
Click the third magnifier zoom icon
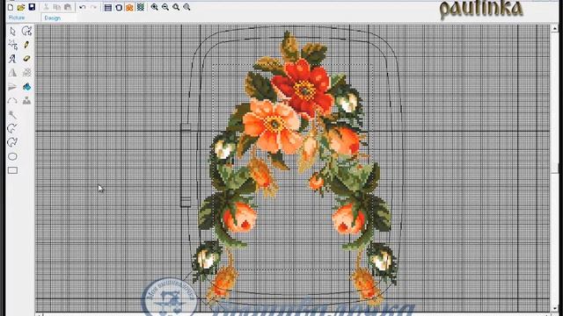tap(176, 7)
